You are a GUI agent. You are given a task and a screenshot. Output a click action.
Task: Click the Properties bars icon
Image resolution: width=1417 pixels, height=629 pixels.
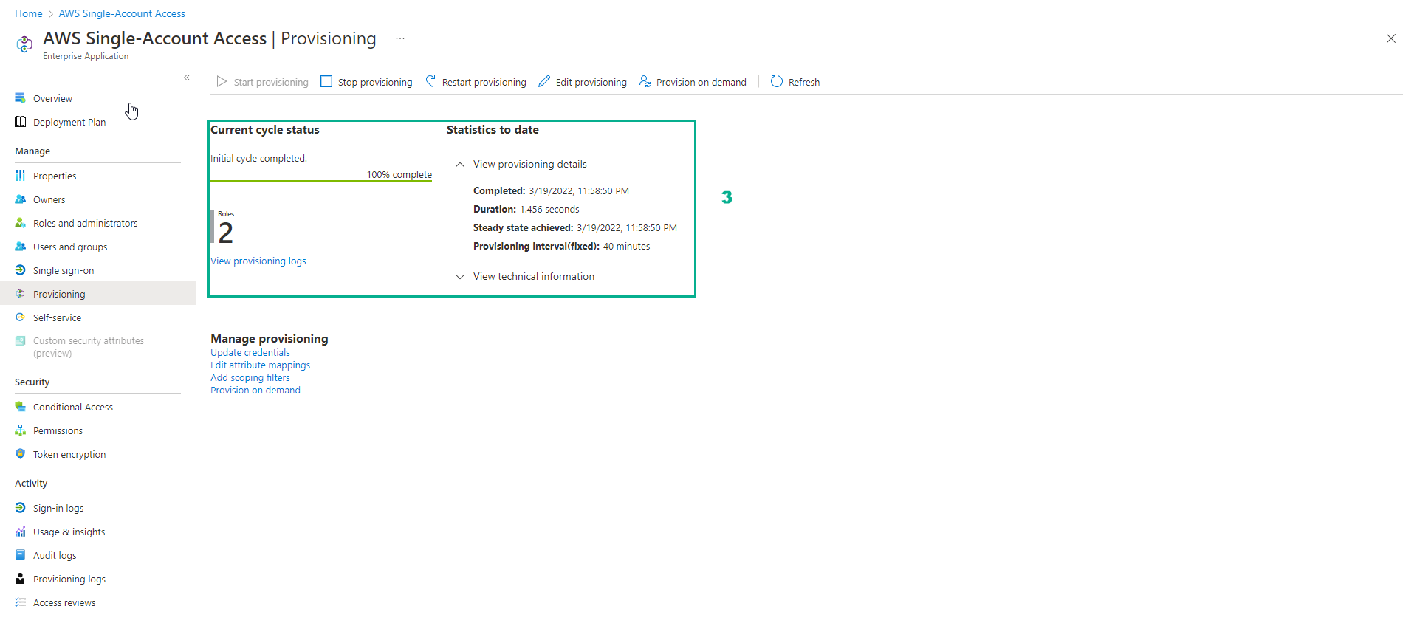(20, 176)
